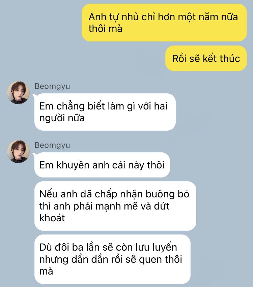The width and height of the screenshot is (253, 287).
Task: Tap the 'Em chẳng biết làm gì với hai người nữa' message
Action: click(105, 112)
